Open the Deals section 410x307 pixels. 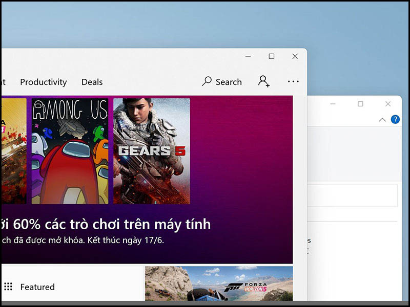(92, 82)
